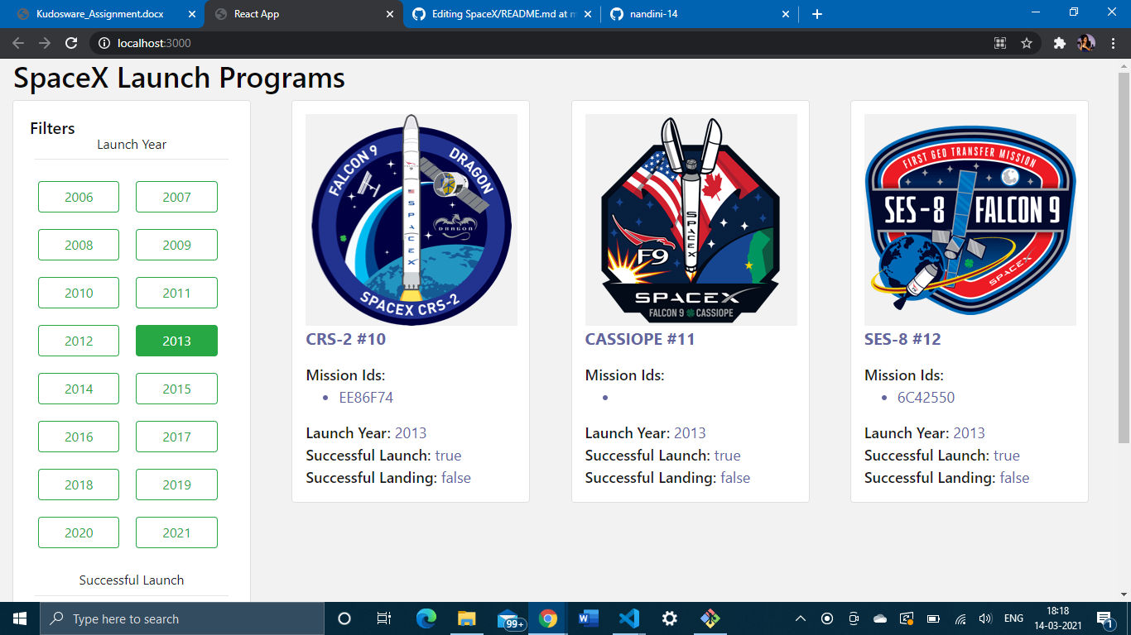This screenshot has width=1131, height=635.
Task: Click the page vertical scrollbar
Action: 1124,257
